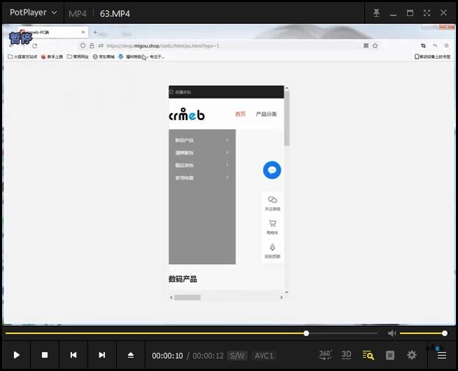Screen dimensions: 458x371
Task: Reload the page in the browser
Action: click(x=35, y=46)
